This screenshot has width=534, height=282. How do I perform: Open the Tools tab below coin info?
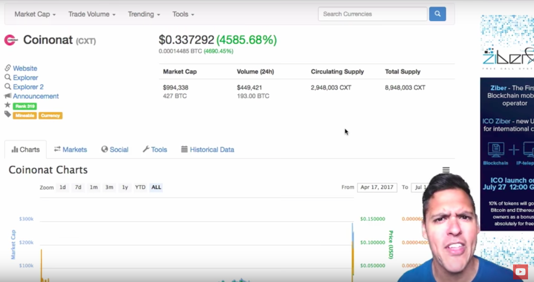(155, 150)
